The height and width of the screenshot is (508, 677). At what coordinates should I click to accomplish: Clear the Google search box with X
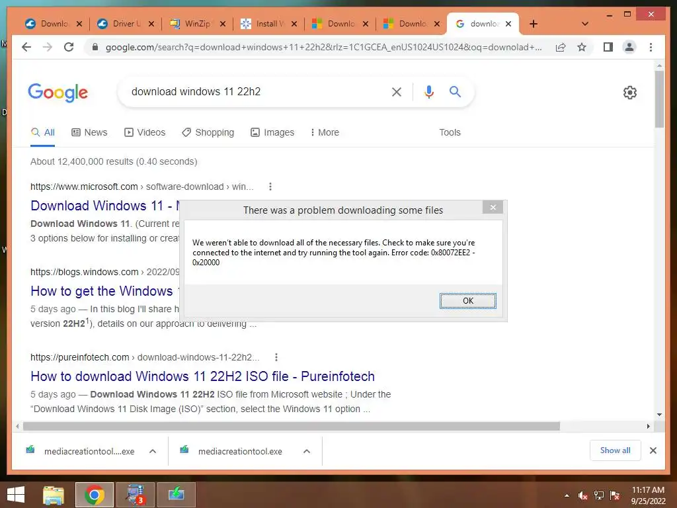(397, 91)
